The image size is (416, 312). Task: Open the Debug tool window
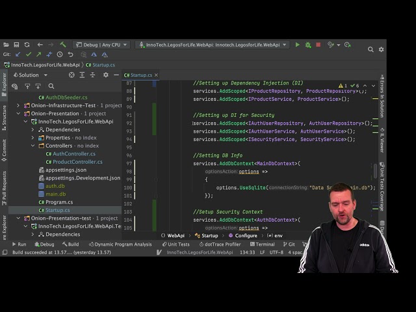(x=44, y=244)
